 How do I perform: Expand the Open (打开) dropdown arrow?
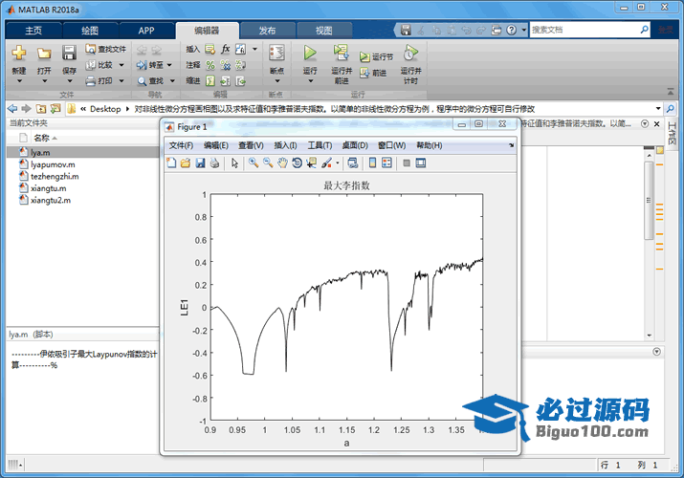click(x=44, y=81)
